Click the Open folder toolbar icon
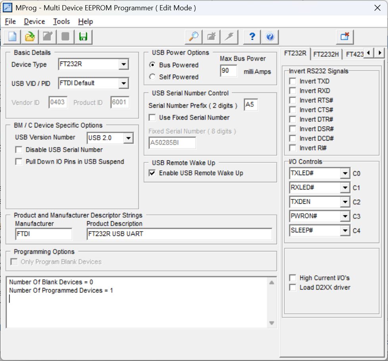 30,37
